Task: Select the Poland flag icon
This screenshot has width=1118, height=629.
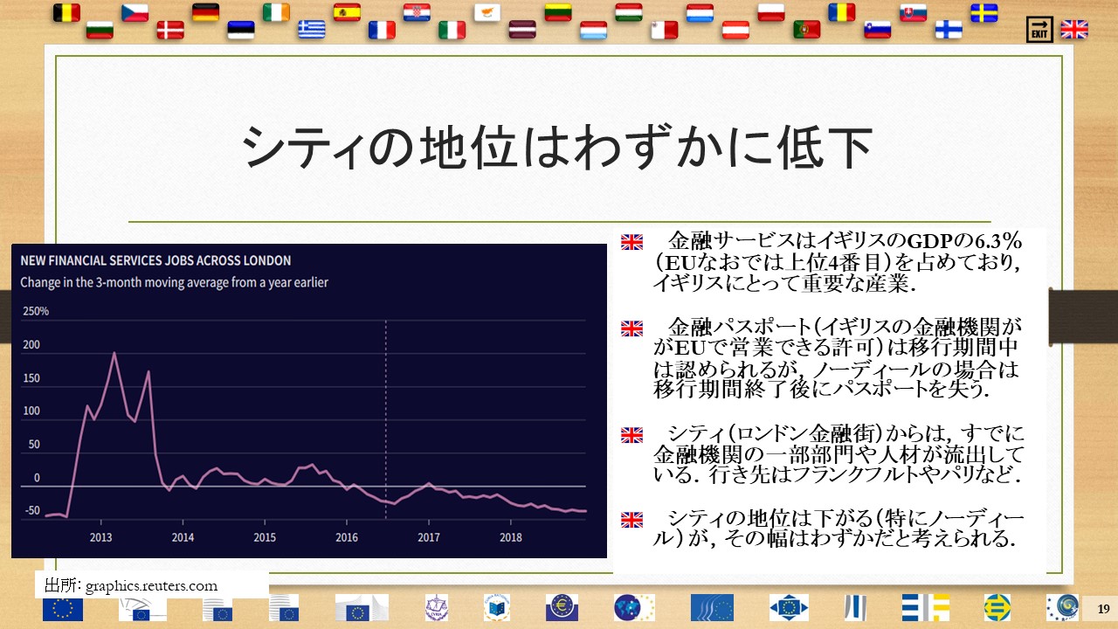Action: 771,12
